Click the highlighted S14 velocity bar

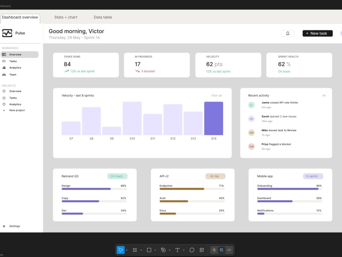coord(213,119)
